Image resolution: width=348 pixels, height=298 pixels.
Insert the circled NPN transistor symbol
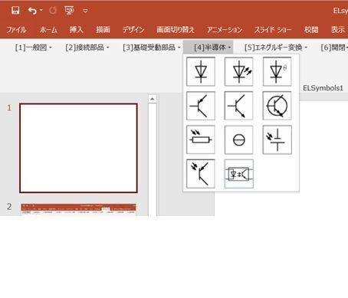pyautogui.click(x=277, y=106)
